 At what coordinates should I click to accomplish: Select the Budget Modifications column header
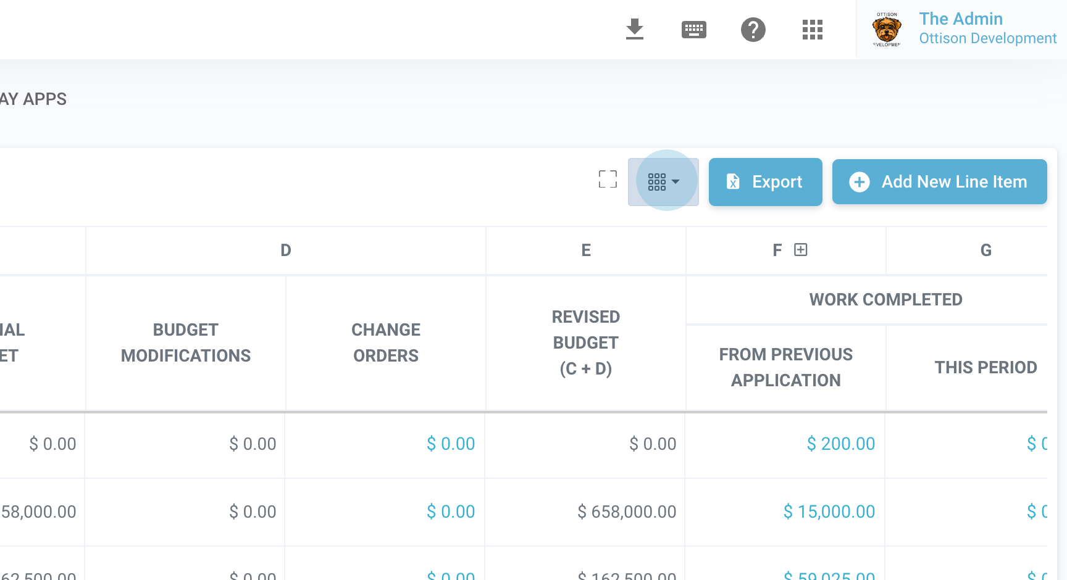(x=186, y=342)
